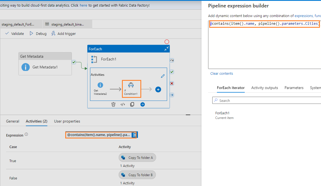Click the ForEach header title
321x186 pixels.
[95, 49]
